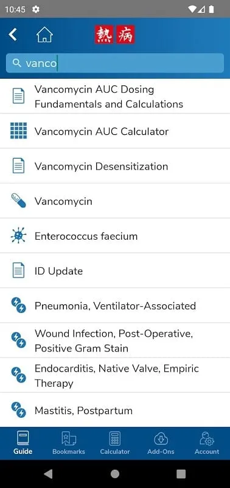Screen dimensions: 230x488
Task: Focus the search field containing vanco
Action: pos(115,63)
